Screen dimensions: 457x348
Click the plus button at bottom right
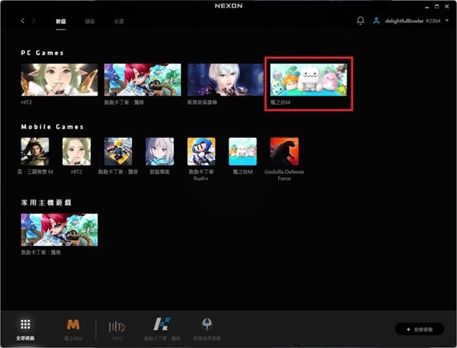click(419, 329)
